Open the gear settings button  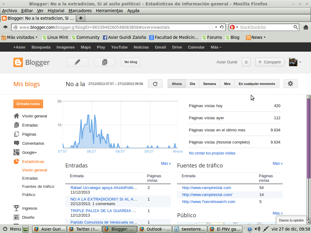click(x=290, y=84)
